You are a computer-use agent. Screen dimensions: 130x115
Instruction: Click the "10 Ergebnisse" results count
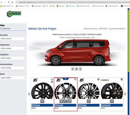[x=5, y=29]
